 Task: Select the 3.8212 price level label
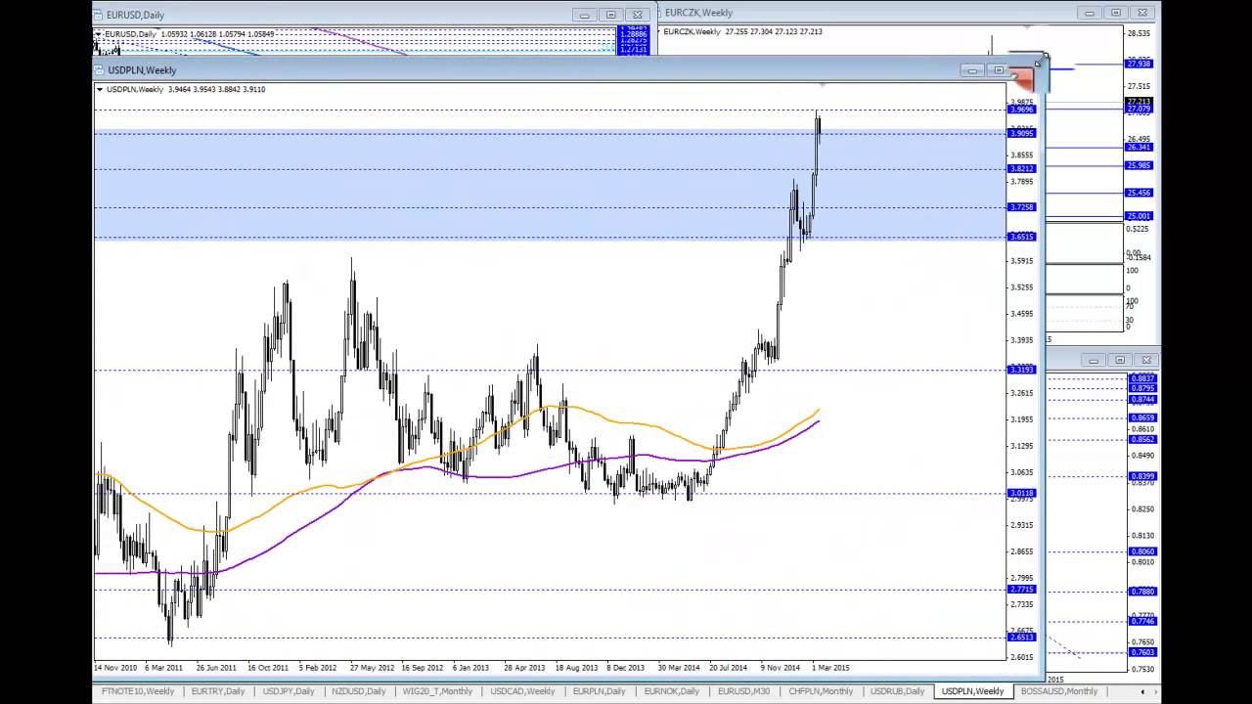pyautogui.click(x=1021, y=169)
